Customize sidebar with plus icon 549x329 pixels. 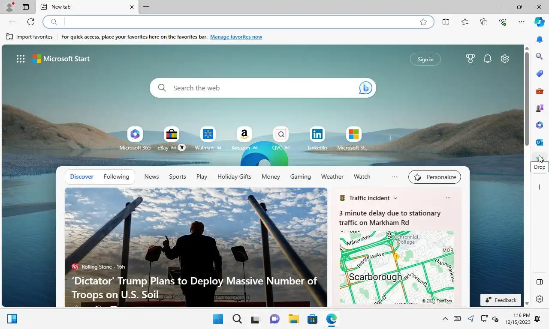click(x=540, y=187)
